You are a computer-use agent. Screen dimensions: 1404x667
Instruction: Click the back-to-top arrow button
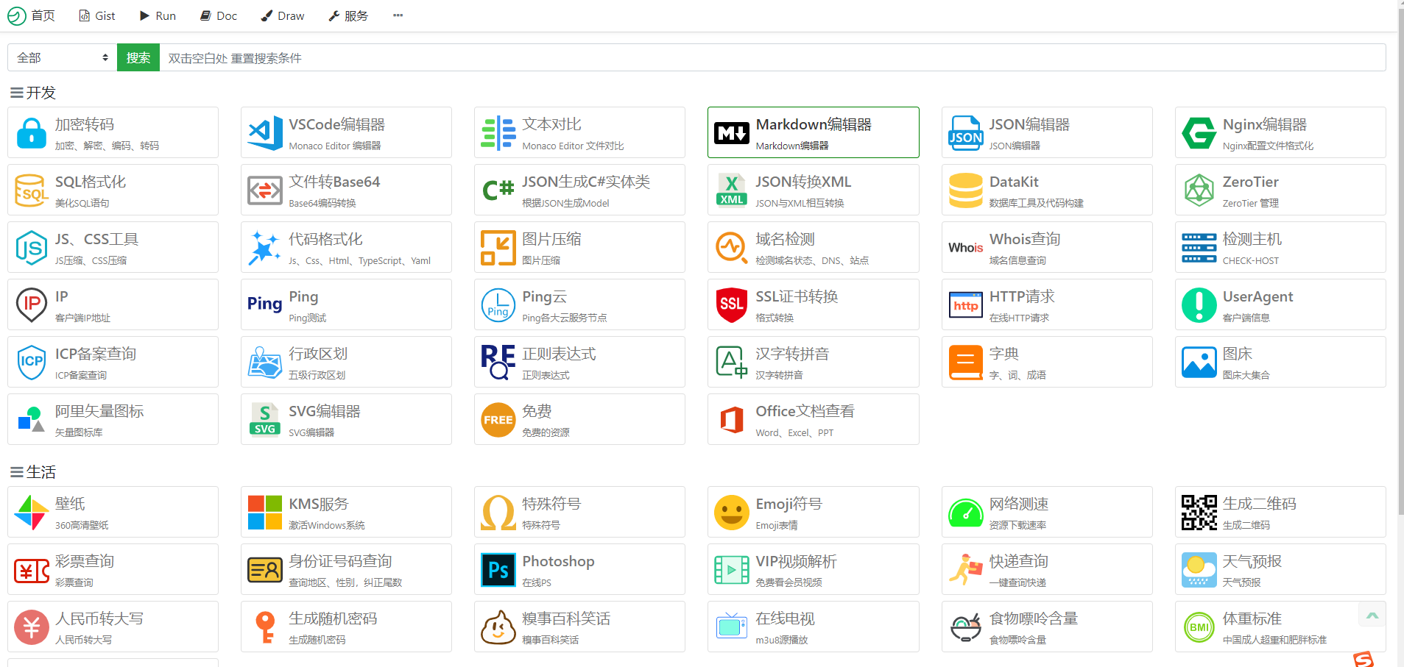click(1372, 616)
